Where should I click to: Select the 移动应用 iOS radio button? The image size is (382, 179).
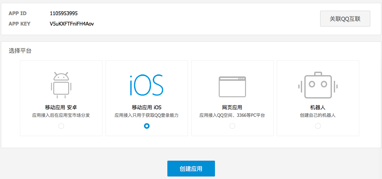tap(147, 126)
